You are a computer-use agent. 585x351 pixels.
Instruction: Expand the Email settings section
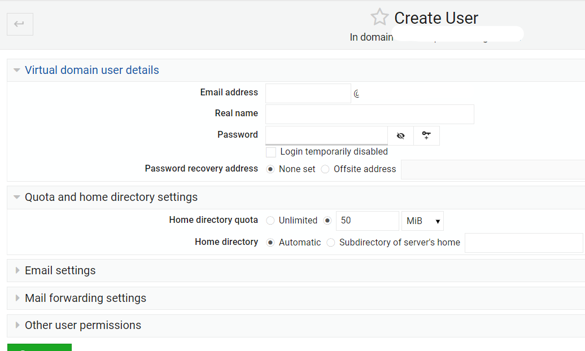click(x=60, y=270)
